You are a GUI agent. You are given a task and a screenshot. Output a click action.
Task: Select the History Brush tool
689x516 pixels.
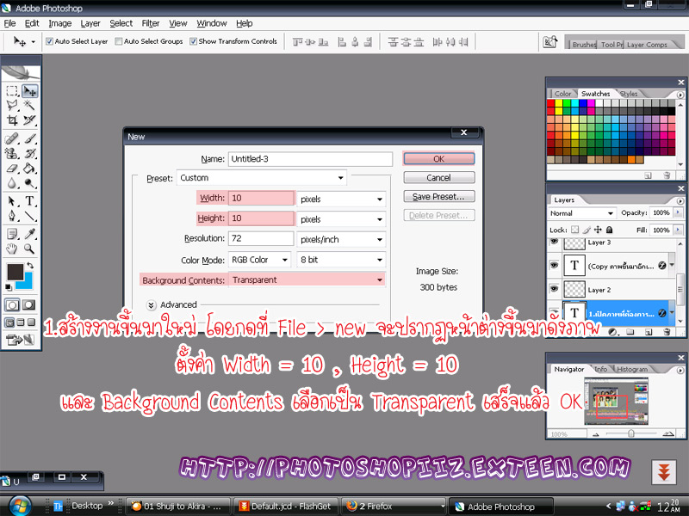click(29, 154)
